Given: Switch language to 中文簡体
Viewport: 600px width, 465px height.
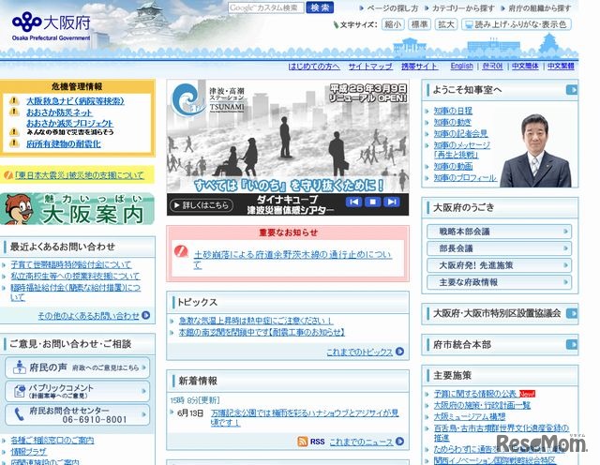Looking at the screenshot, I should tap(525, 66).
